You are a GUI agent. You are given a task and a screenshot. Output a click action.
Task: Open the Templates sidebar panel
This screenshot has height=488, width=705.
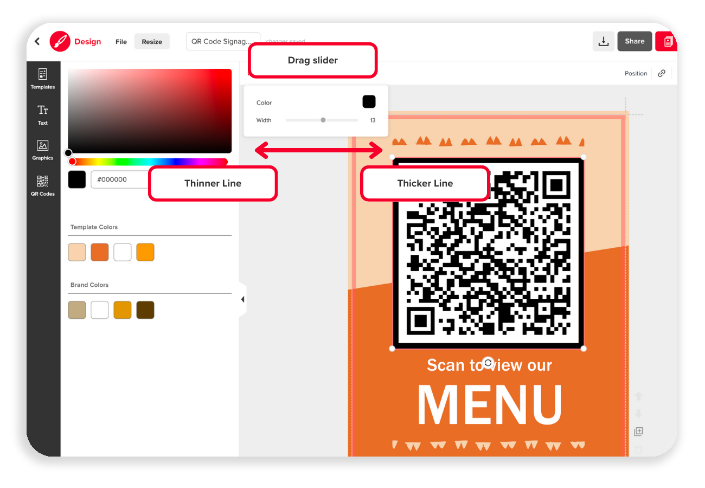click(x=43, y=79)
